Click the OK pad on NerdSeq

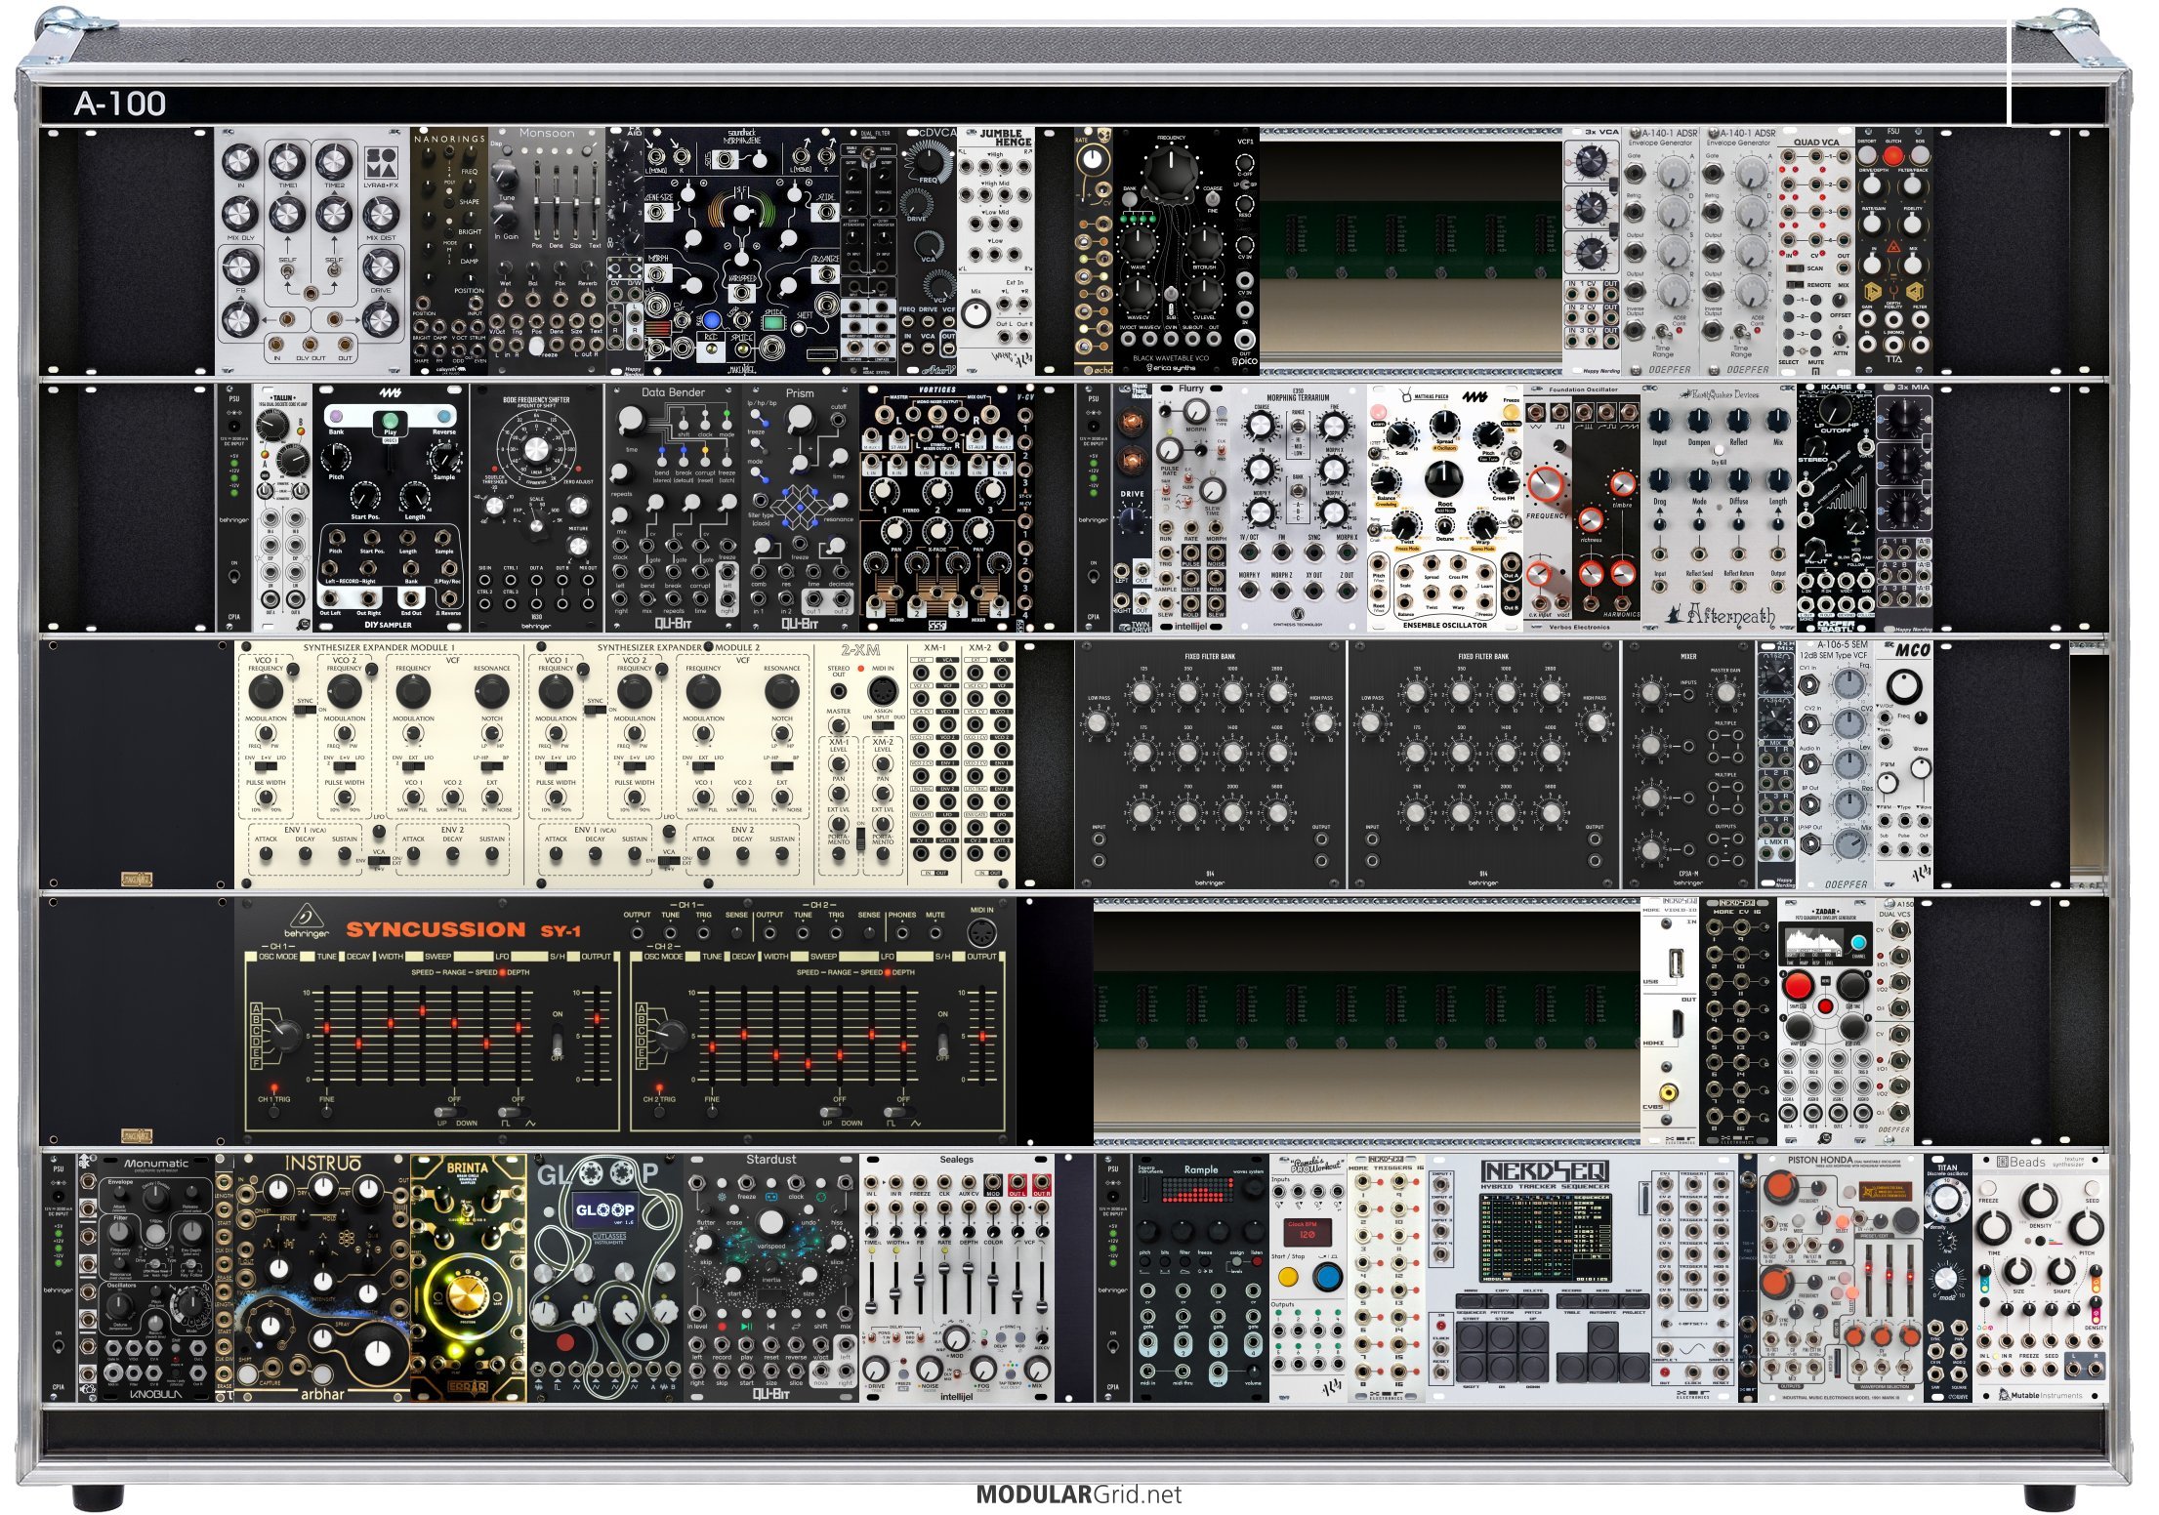(x=1502, y=1368)
